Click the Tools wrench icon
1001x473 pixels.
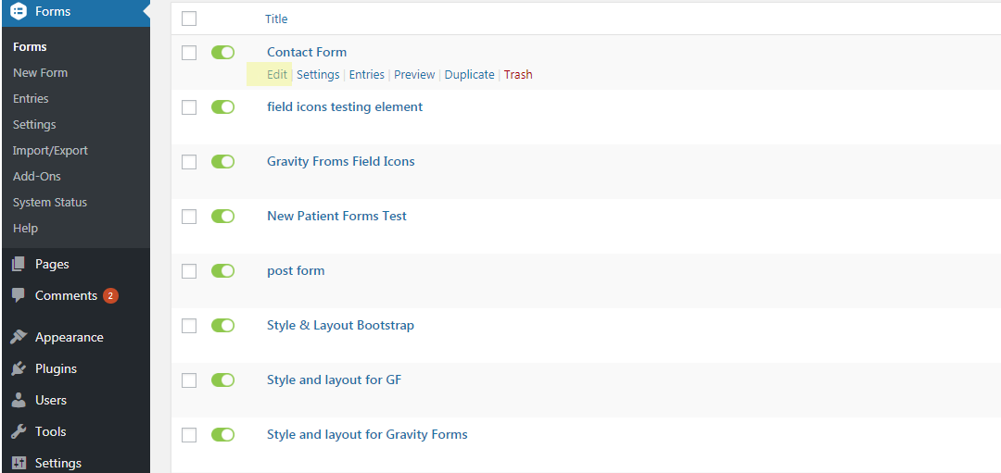(18, 432)
